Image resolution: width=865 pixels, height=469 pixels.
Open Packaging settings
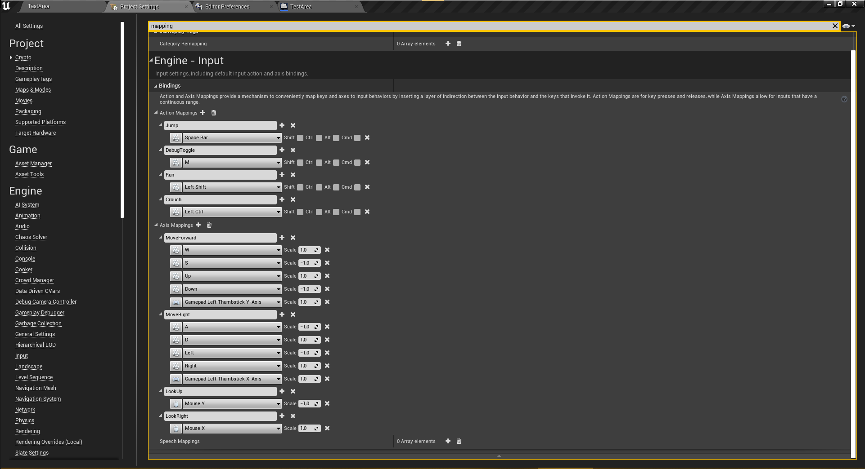tap(28, 111)
